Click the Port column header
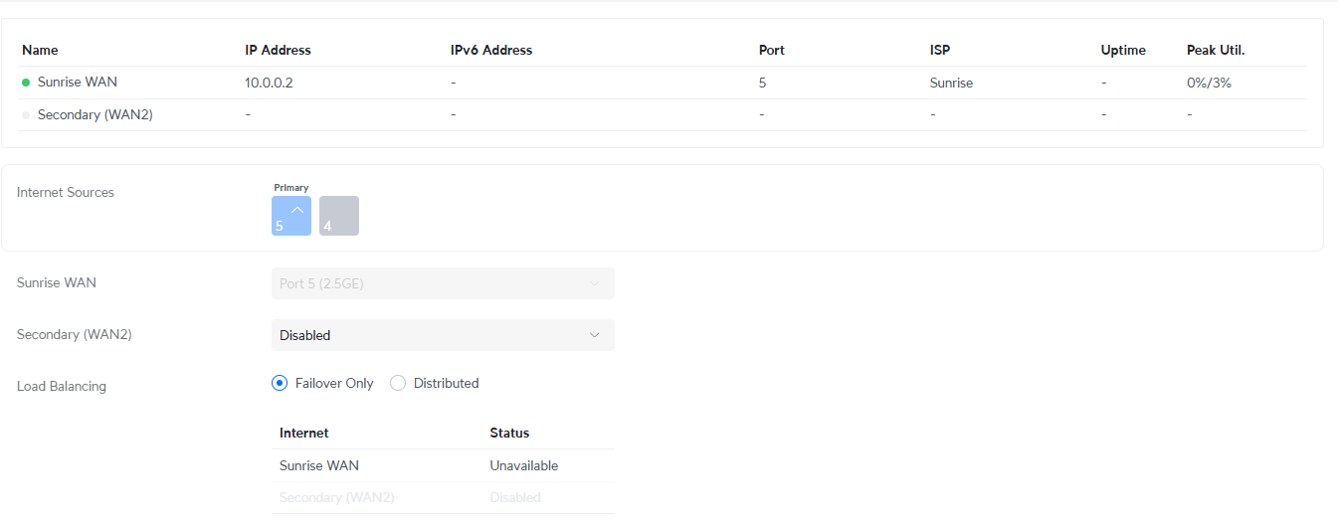 (772, 50)
